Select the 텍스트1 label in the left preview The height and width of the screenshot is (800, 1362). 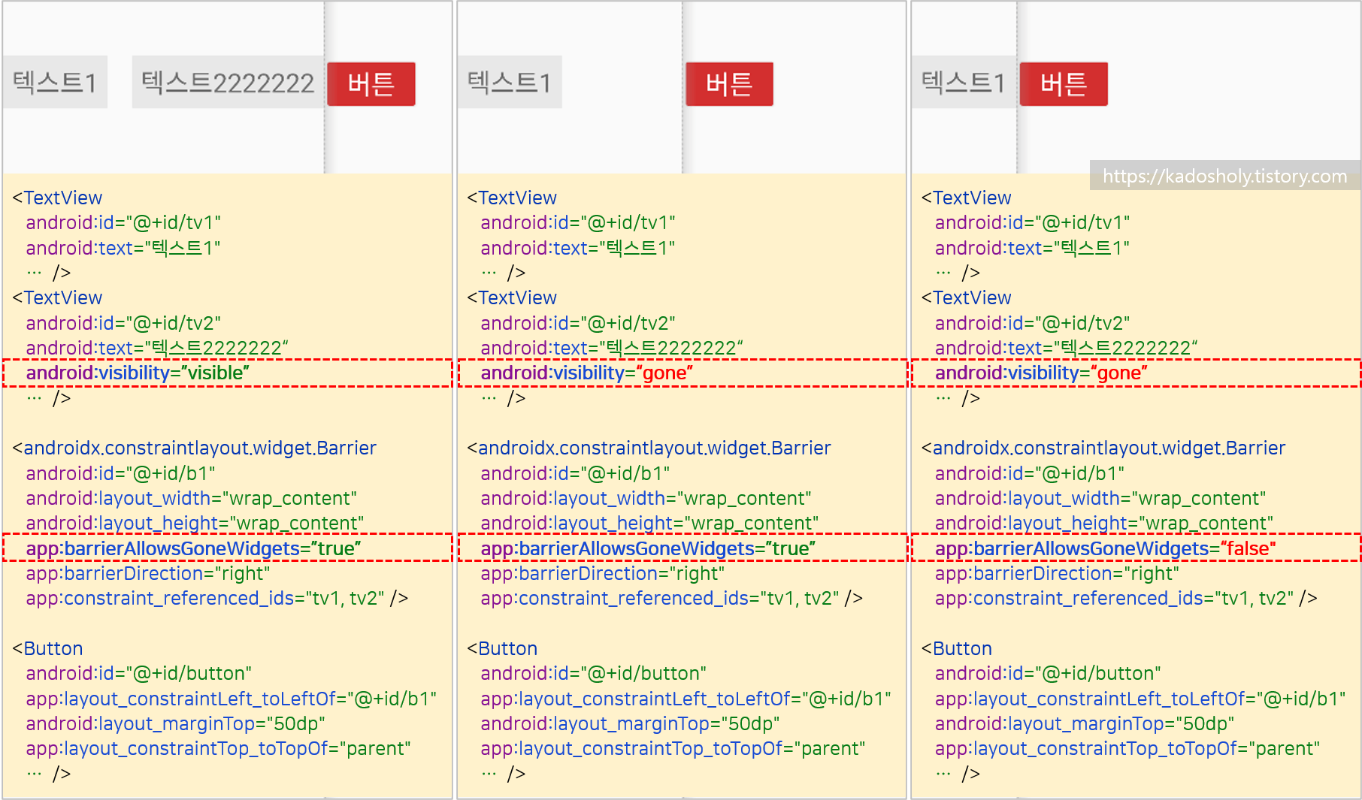tap(56, 82)
